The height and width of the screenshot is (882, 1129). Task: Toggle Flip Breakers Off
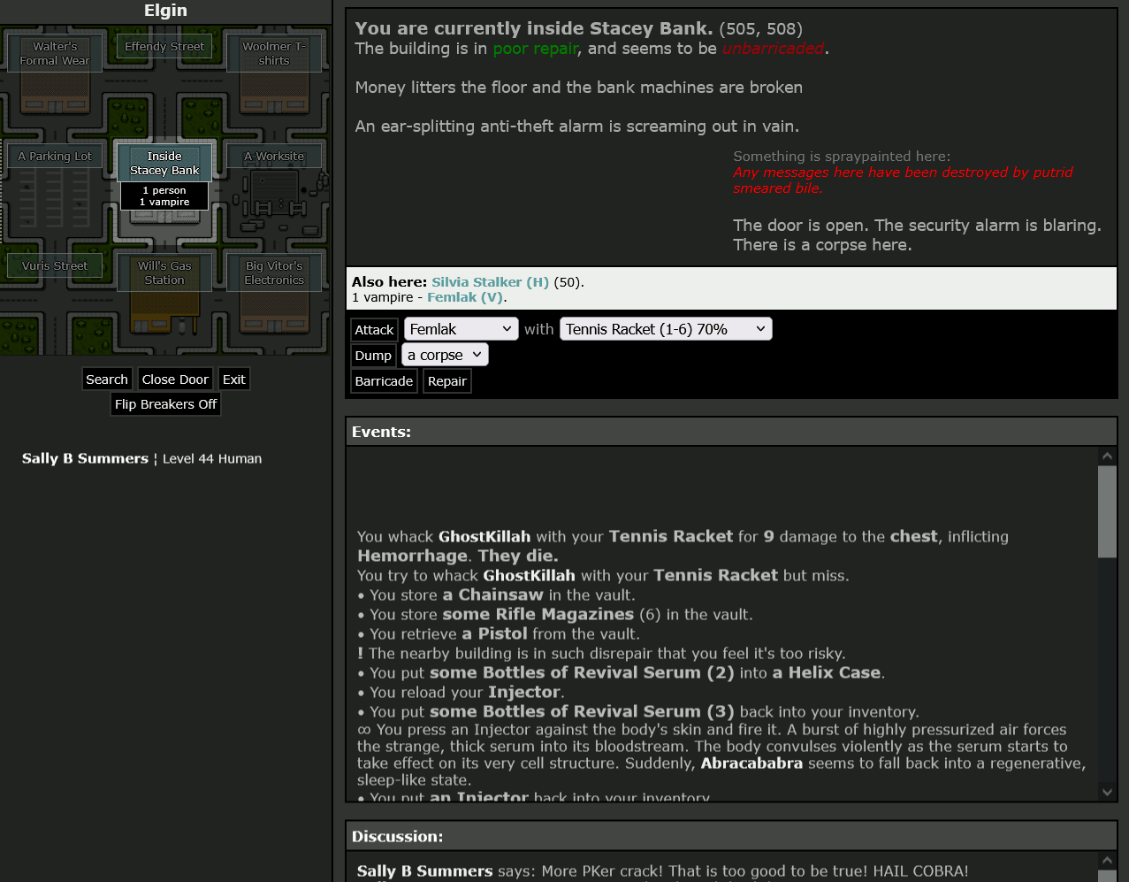point(165,404)
